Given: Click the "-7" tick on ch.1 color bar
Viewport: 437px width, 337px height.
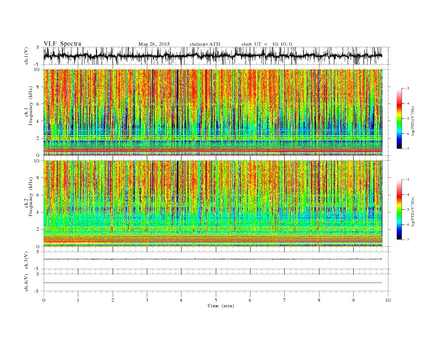Looking at the screenshot, I should 407,149.
